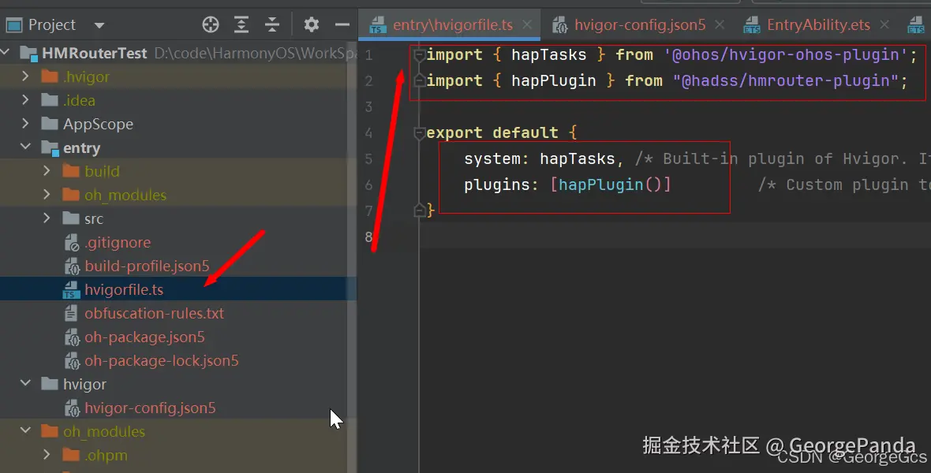Switch to EntryAbility.ets editor tab
This screenshot has width=931, height=473.
pos(818,25)
